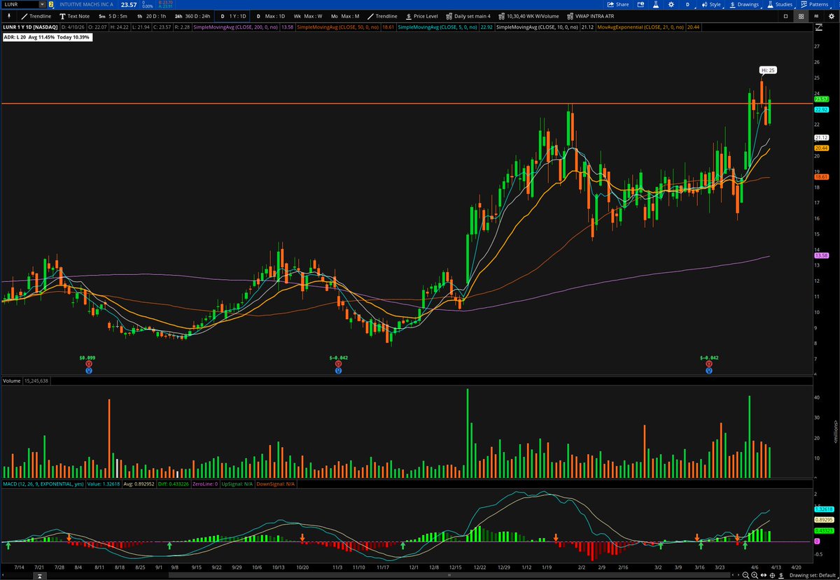Zoom in using the magnifier plus icon
Viewport: 840px width, 580px height.
point(755,575)
